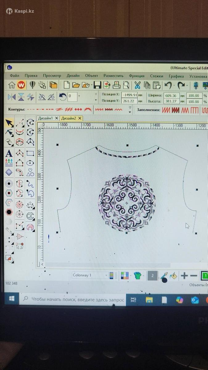Open the Стежки menu
The image size is (208, 370).
tap(157, 76)
